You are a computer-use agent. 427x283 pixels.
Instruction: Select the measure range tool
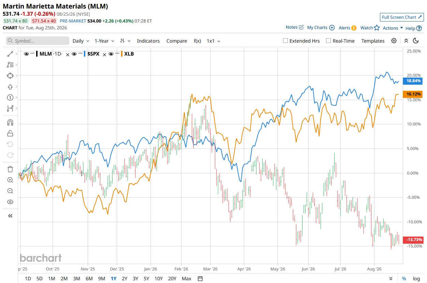point(10,108)
